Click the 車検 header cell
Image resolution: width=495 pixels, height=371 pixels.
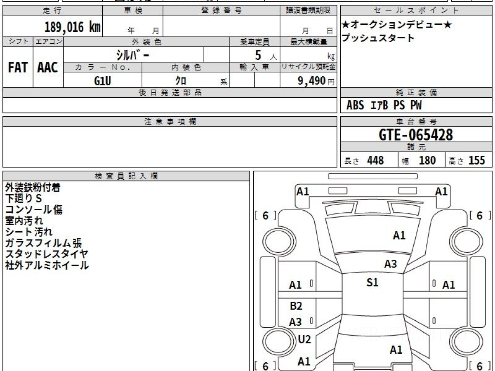pos(133,11)
